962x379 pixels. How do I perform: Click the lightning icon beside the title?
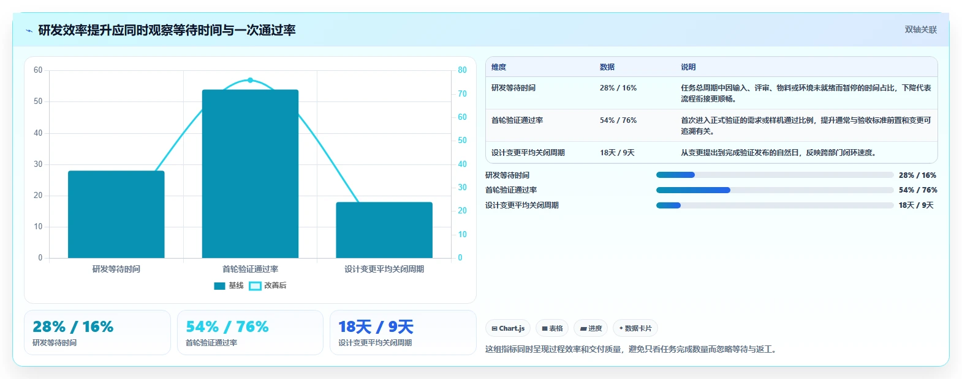[x=29, y=31]
